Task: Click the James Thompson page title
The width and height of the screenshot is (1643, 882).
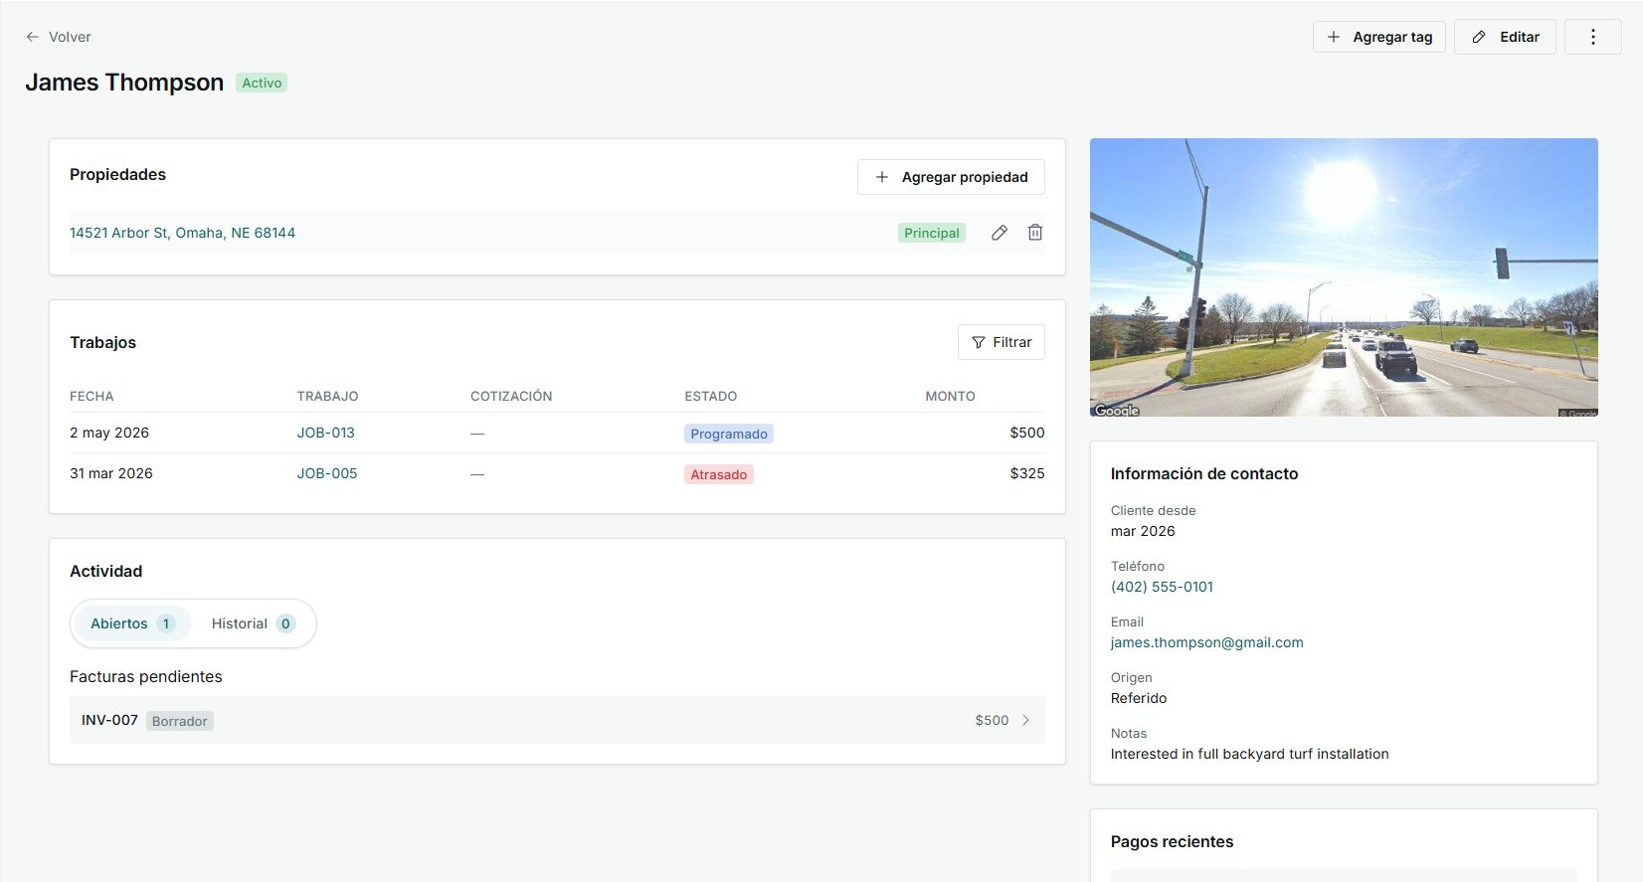Action: coord(124,83)
